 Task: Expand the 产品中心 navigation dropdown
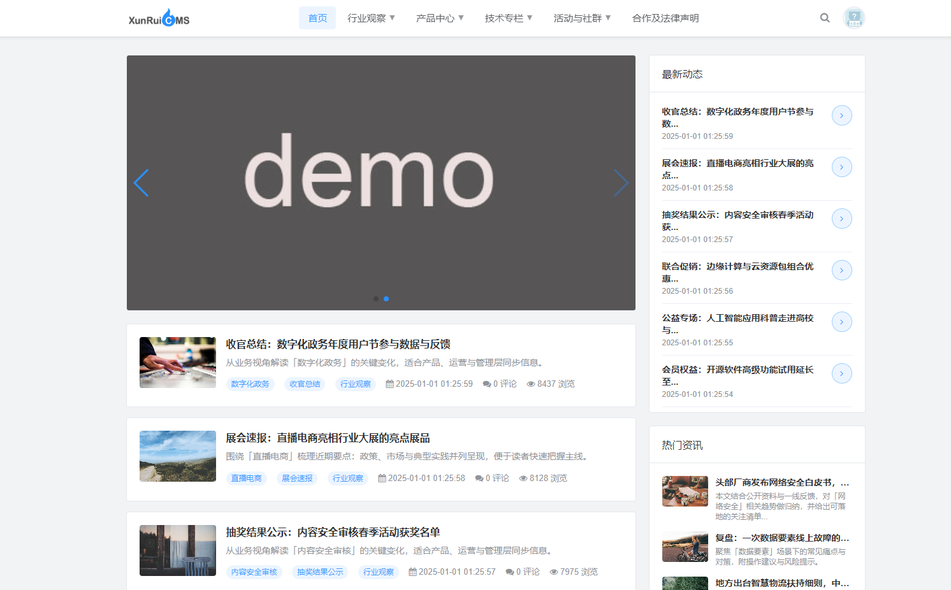440,18
